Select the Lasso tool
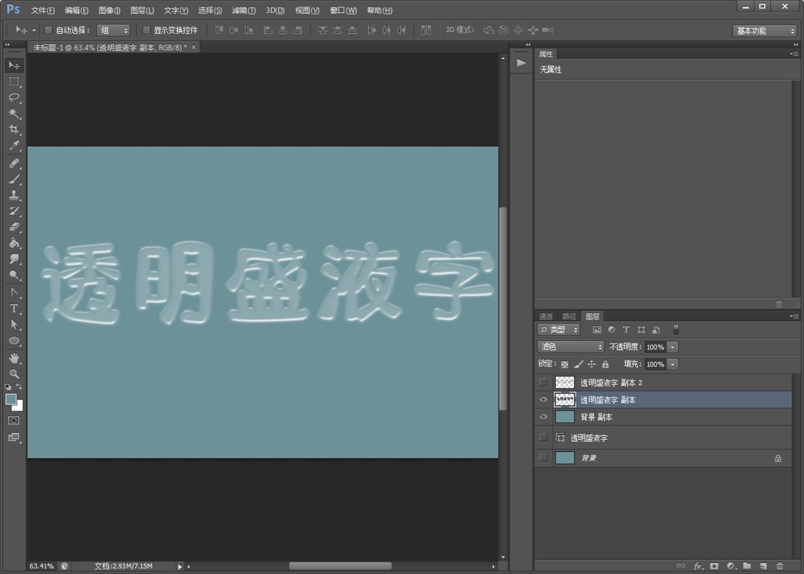 coord(14,97)
